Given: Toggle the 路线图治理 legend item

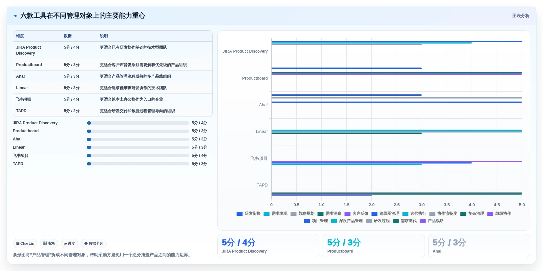Looking at the screenshot, I should pyautogui.click(x=385, y=214).
